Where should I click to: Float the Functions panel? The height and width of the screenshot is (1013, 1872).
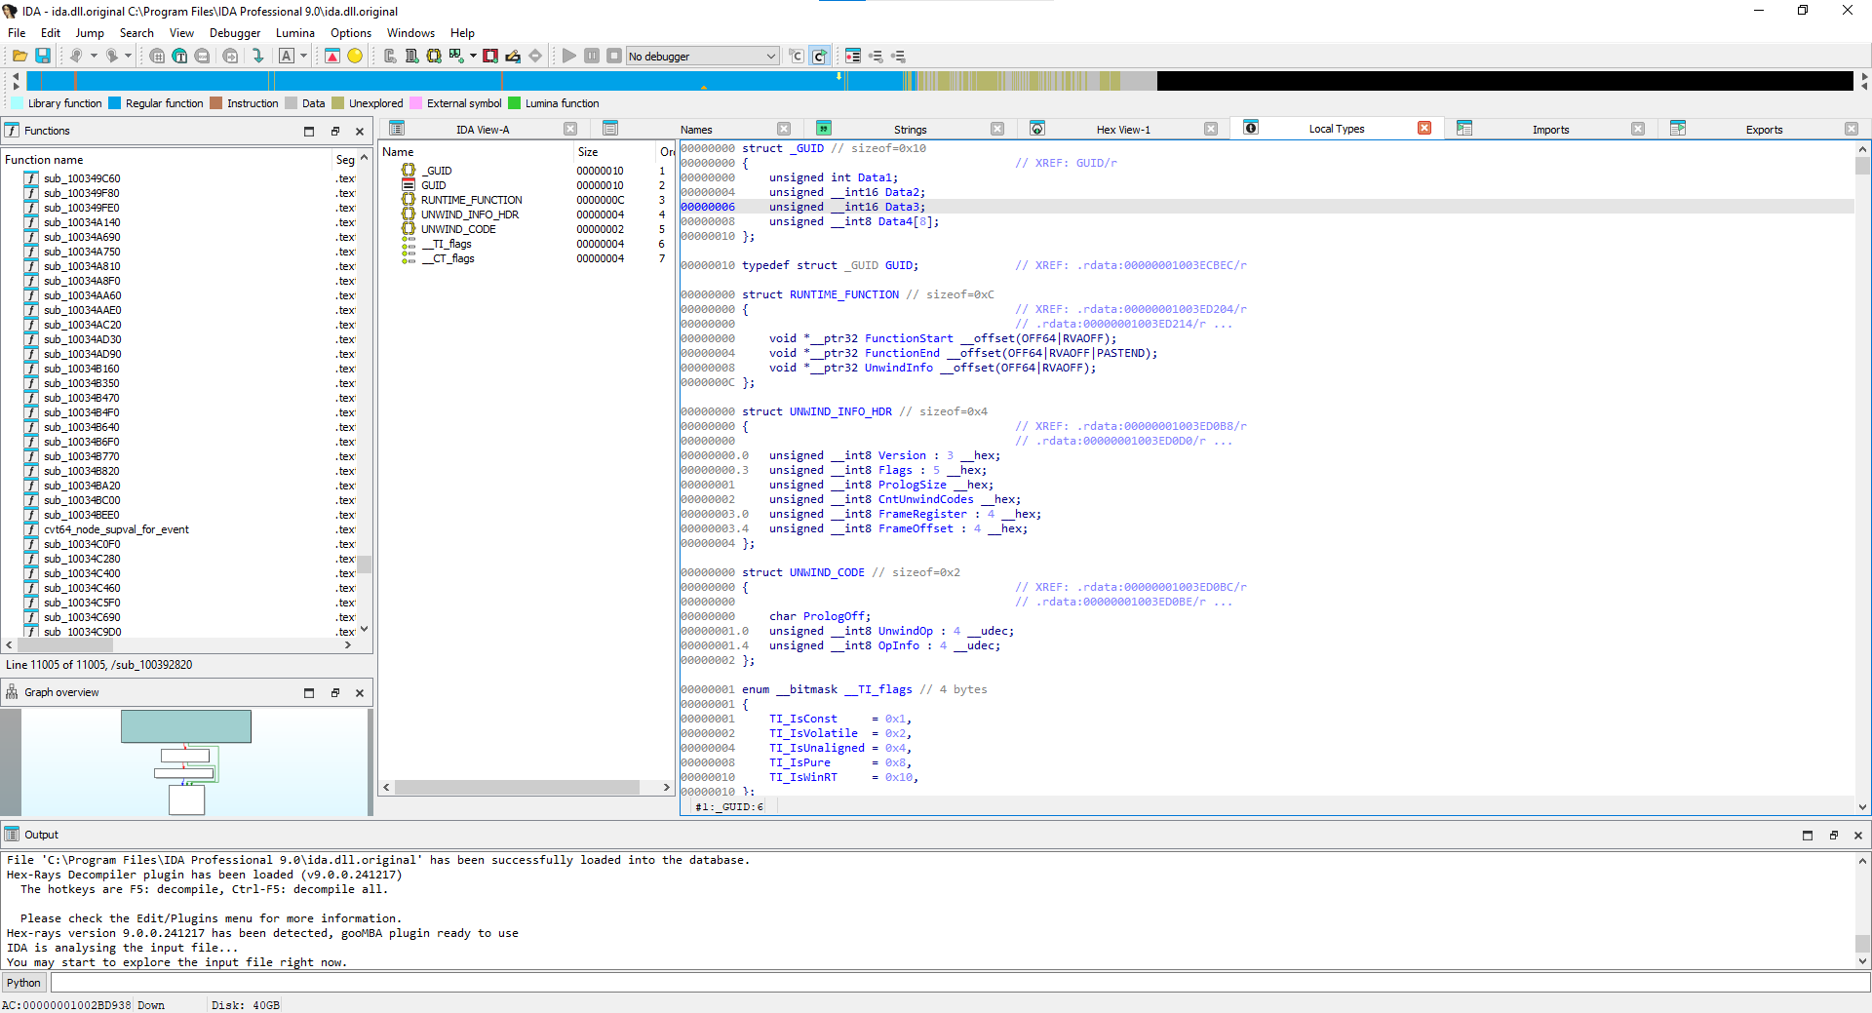(334, 131)
